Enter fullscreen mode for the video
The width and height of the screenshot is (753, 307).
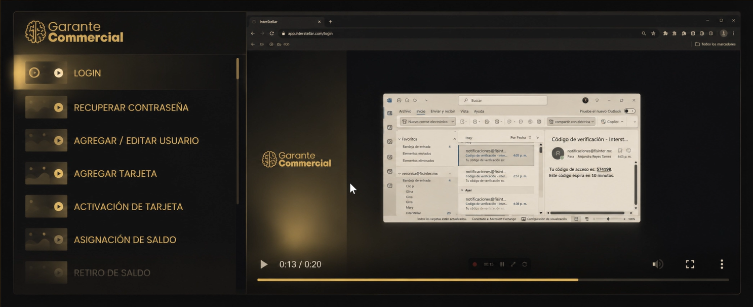[690, 264]
